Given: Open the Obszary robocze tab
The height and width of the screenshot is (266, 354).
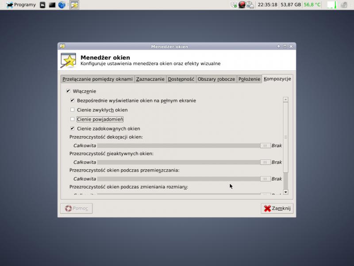Looking at the screenshot, I should [x=216, y=79].
